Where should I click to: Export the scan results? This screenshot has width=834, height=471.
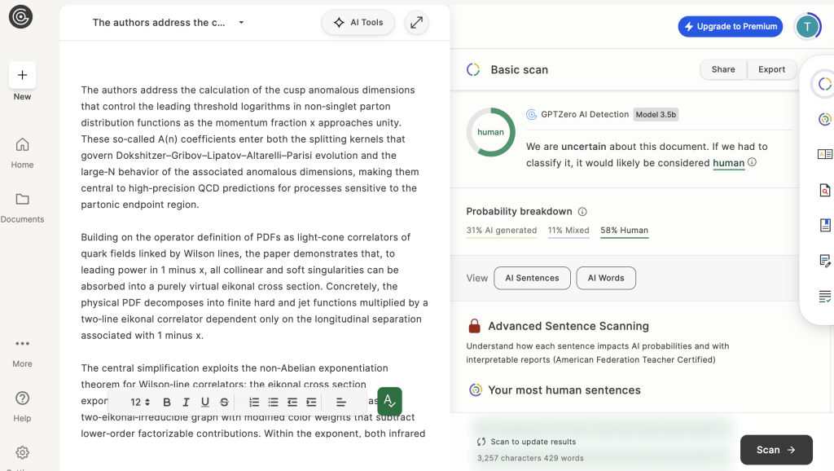(x=772, y=69)
